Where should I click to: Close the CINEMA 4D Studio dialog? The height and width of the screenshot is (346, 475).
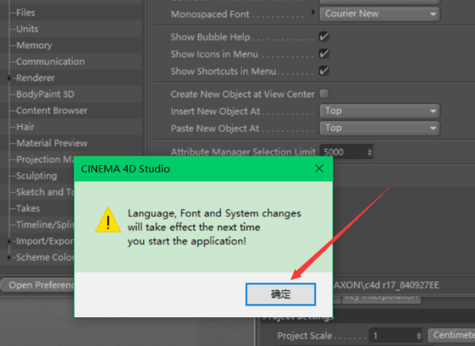[x=319, y=169]
